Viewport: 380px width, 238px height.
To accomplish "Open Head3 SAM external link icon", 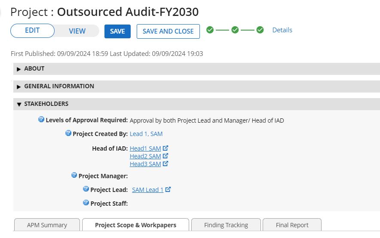I will coord(165,164).
